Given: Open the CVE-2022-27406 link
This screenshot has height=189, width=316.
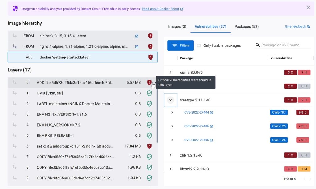Looking at the screenshot, I should (x=198, y=126).
